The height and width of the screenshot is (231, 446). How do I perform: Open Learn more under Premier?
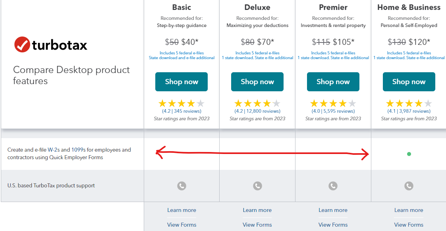[x=333, y=210]
